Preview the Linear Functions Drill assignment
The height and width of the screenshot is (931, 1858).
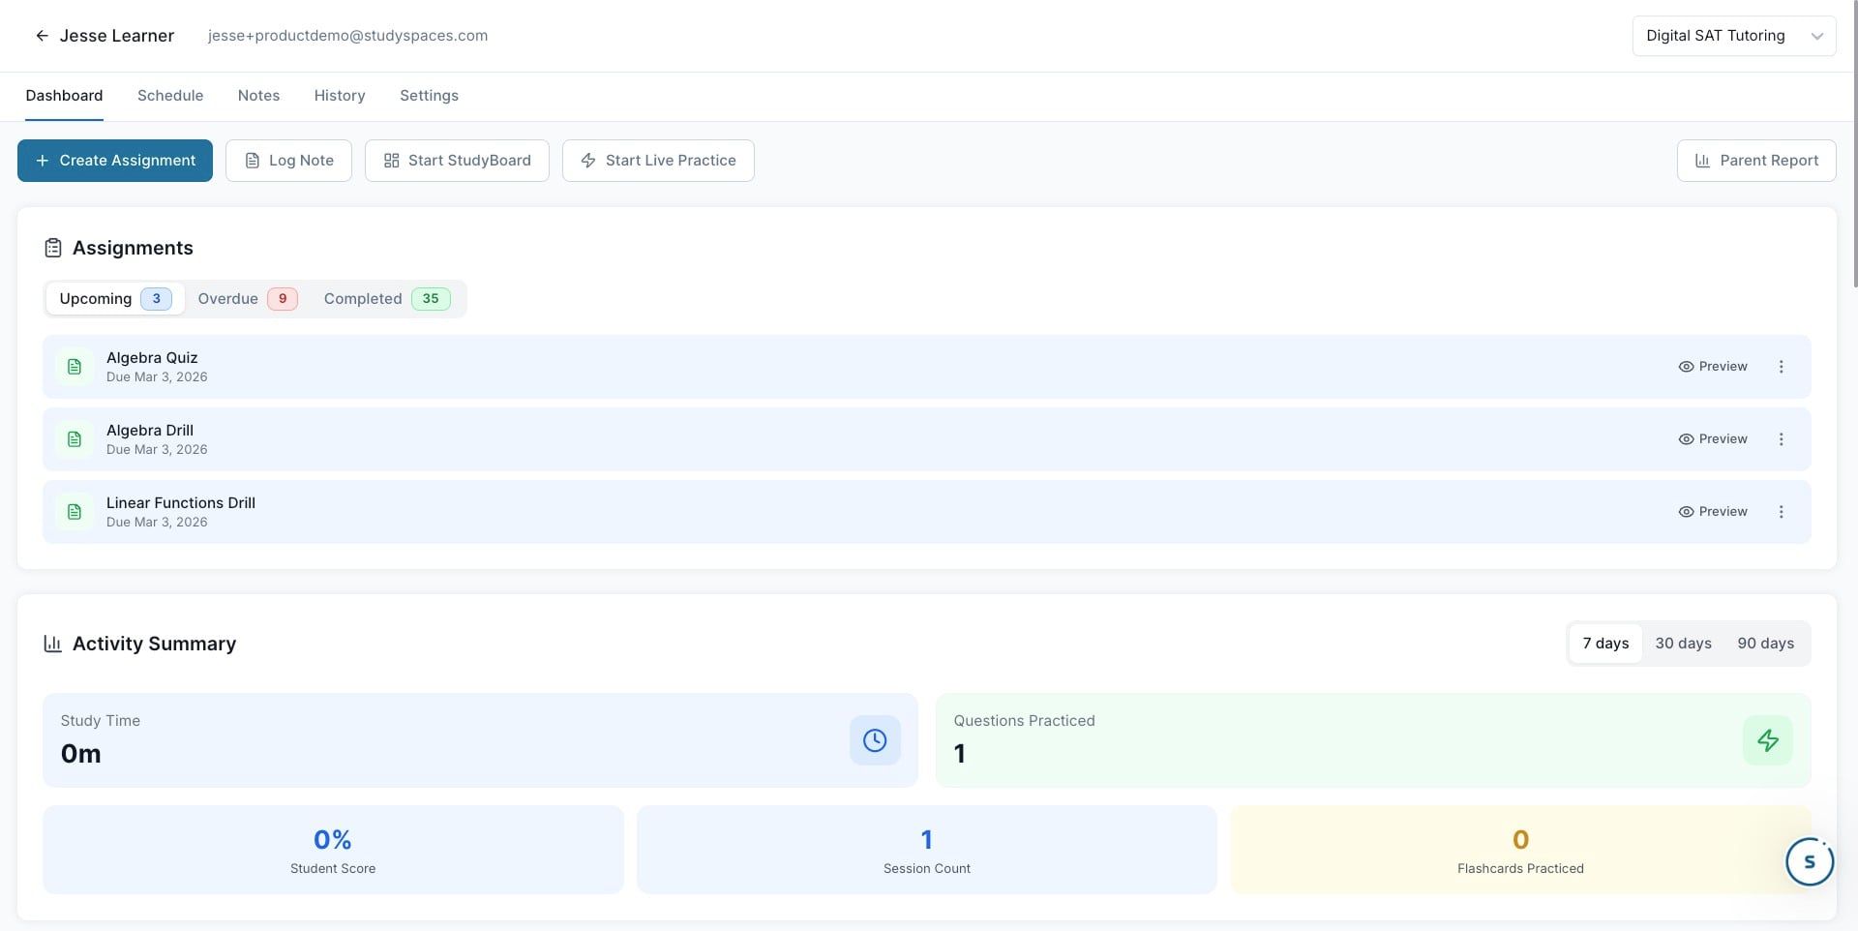click(x=1713, y=512)
